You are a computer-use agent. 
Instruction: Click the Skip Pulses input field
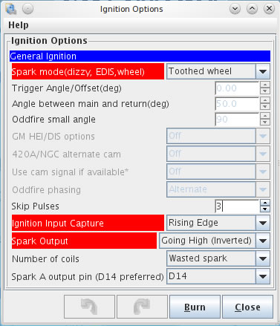tap(237, 206)
